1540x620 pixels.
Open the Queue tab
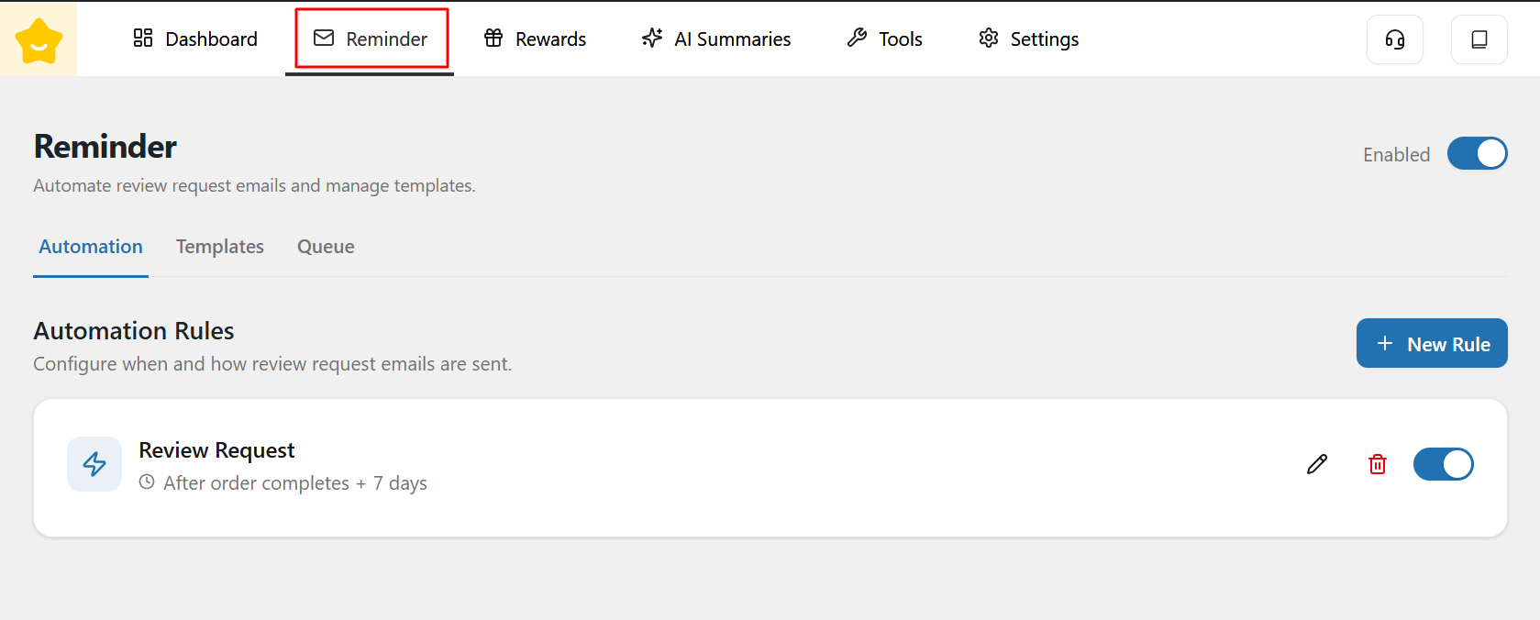[326, 247]
